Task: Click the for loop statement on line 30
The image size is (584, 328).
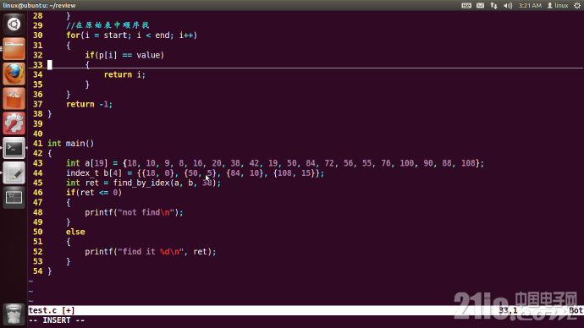Action: point(131,36)
